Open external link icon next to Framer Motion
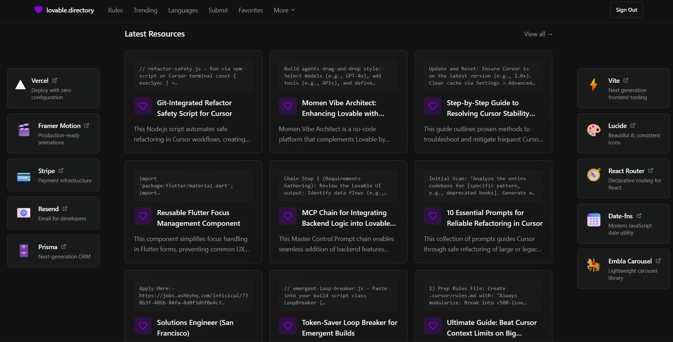Screen dimensions: 673x342 [87, 125]
